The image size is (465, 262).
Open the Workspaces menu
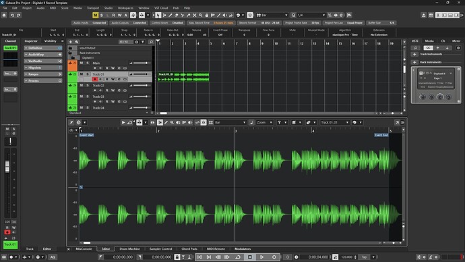pos(125,8)
